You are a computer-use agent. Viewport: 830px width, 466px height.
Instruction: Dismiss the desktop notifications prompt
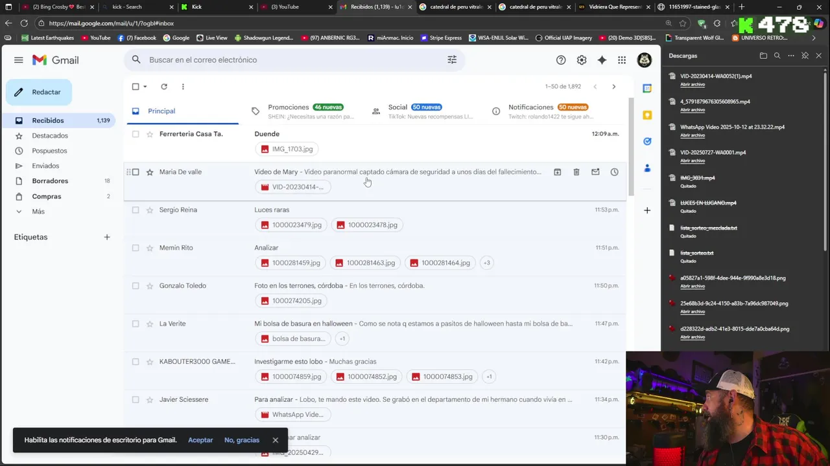[275, 440]
